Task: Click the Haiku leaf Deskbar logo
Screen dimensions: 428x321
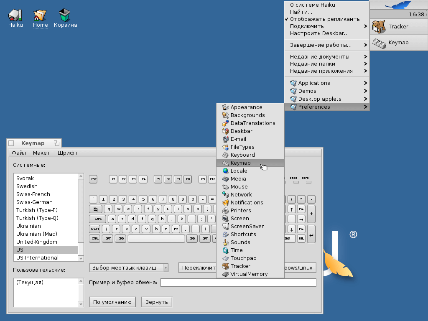Action: [397, 5]
